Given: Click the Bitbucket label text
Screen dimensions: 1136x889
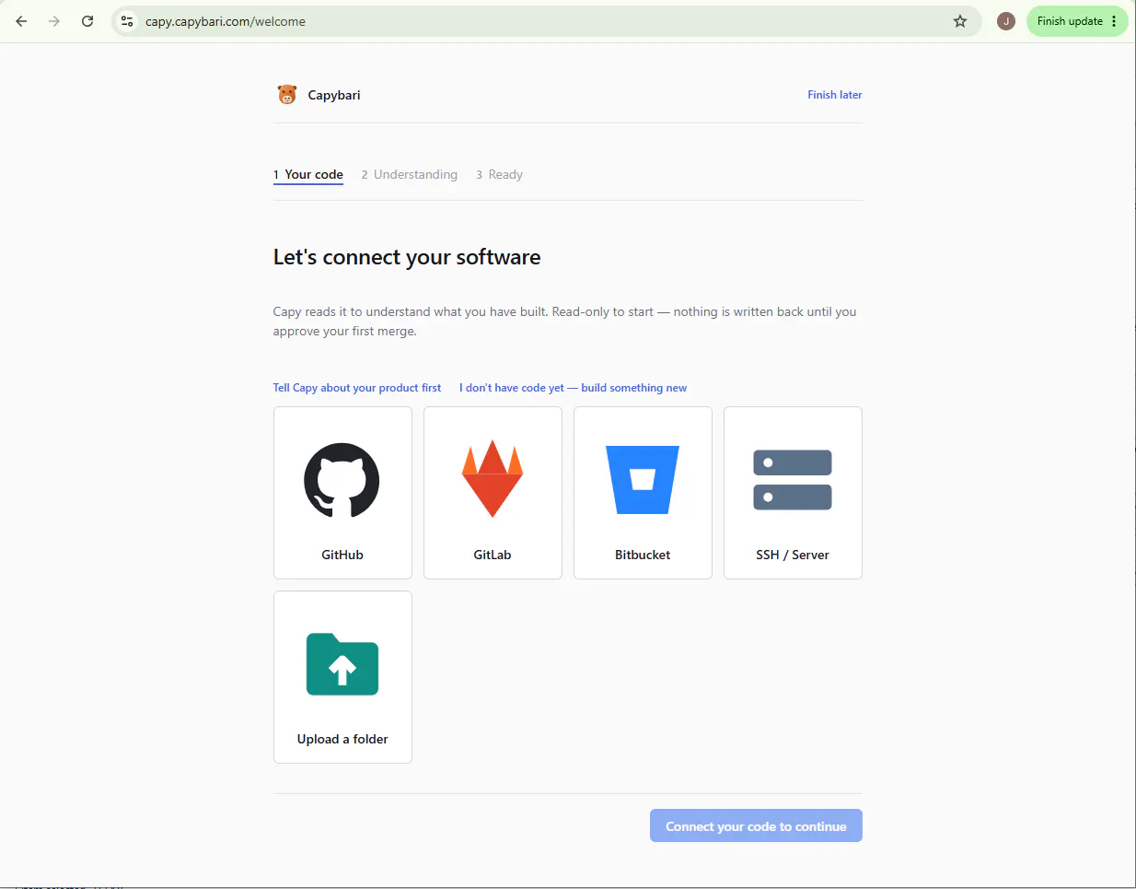Looking at the screenshot, I should click(643, 555).
